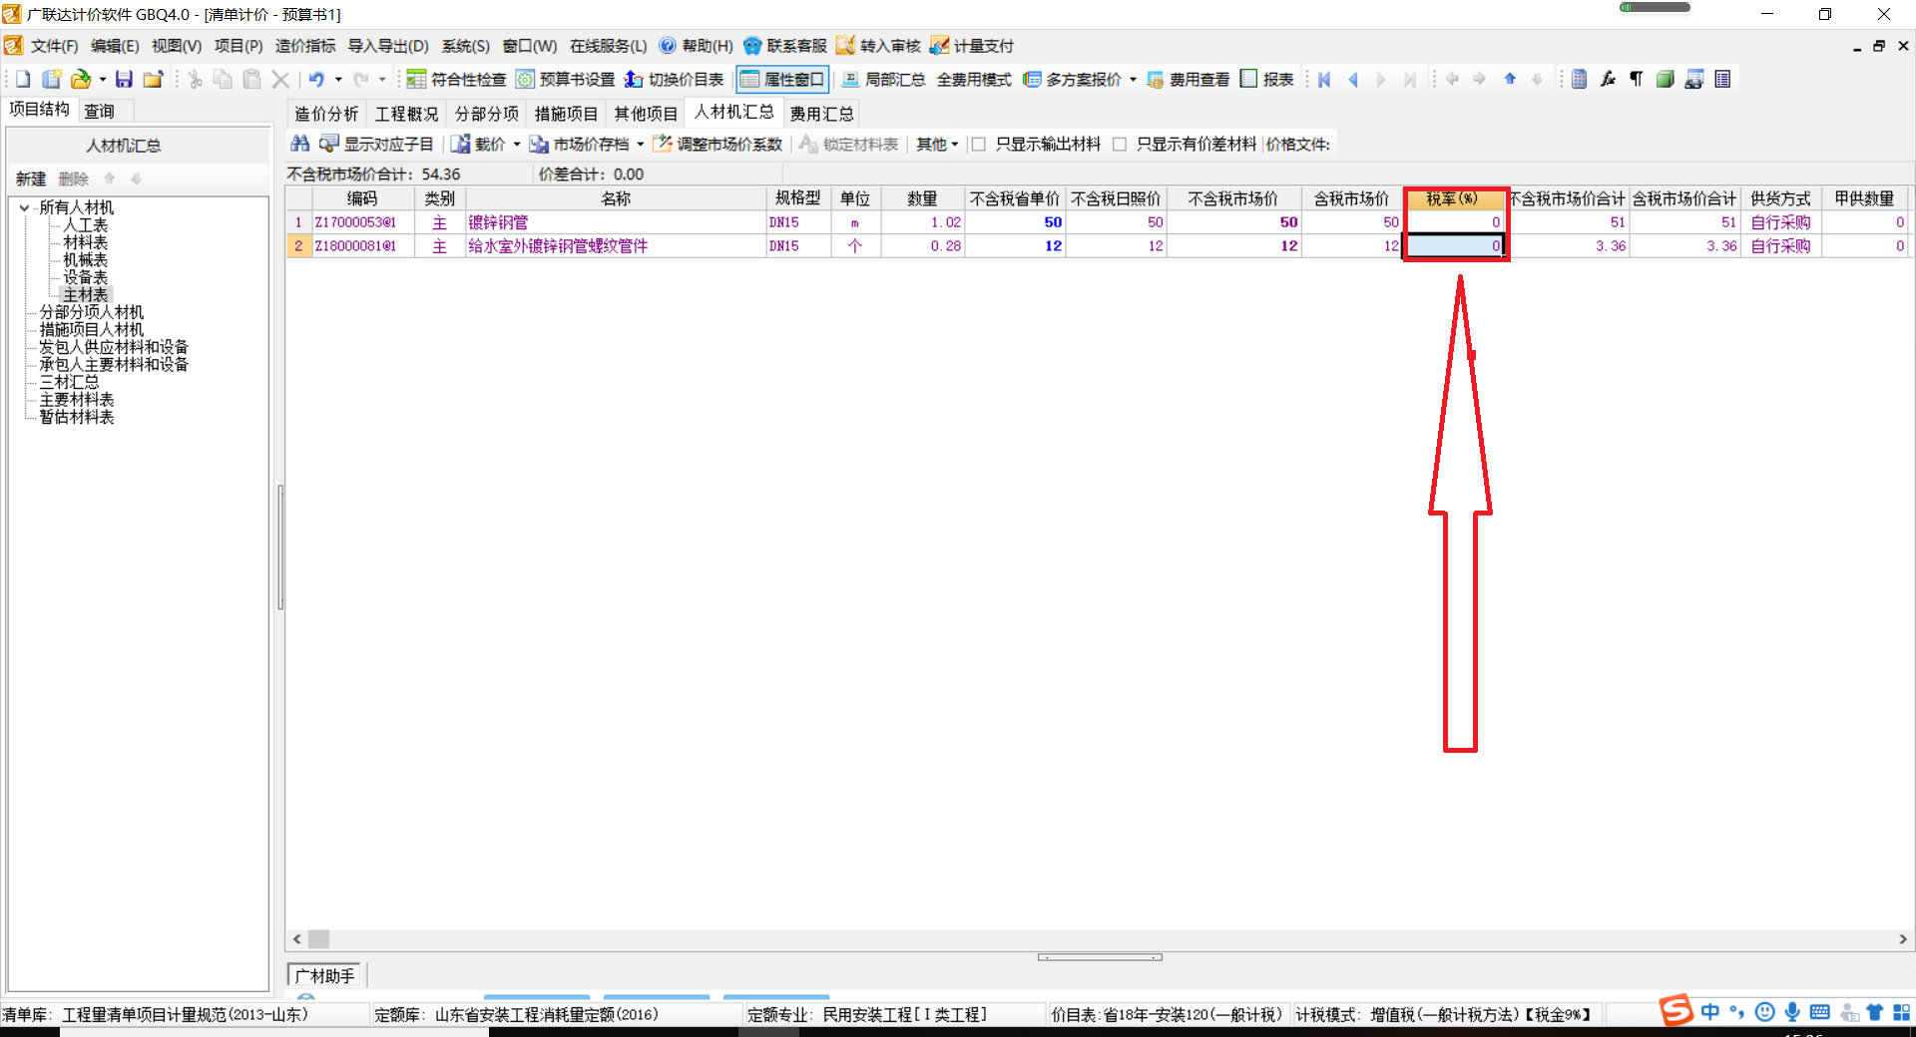The width and height of the screenshot is (1916, 1037).
Task: Click tax rate cell for 镀锌钢管 row
Action: tap(1454, 222)
